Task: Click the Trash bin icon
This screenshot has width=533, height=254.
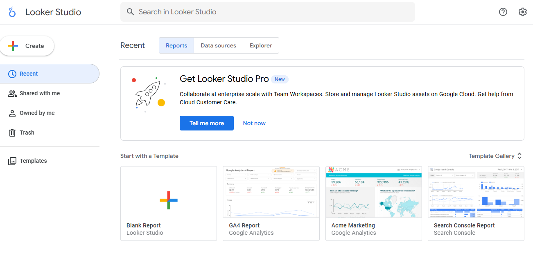Action: pos(12,133)
